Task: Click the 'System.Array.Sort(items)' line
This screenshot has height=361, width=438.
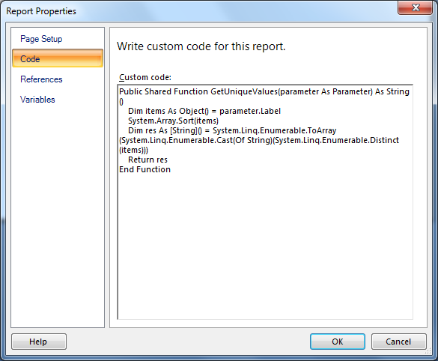Action: tap(173, 121)
